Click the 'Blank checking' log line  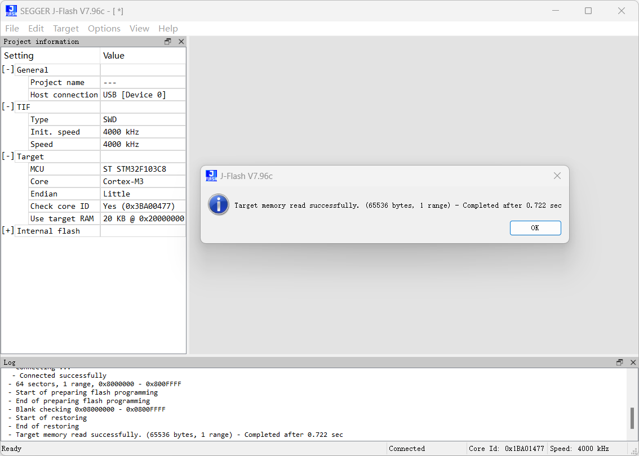point(87,409)
